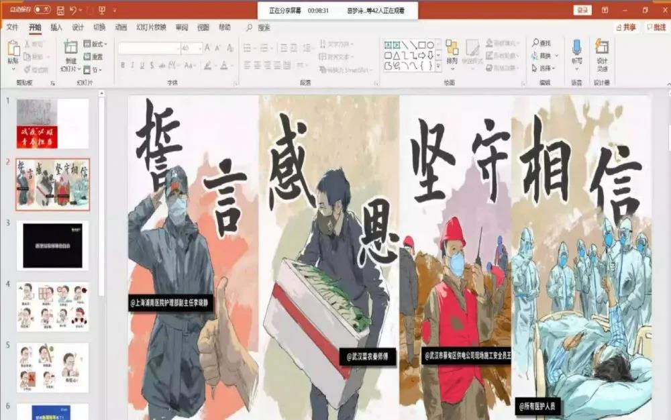Open the Layout (版式) dropdown
The width and height of the screenshot is (671, 420).
click(93, 44)
